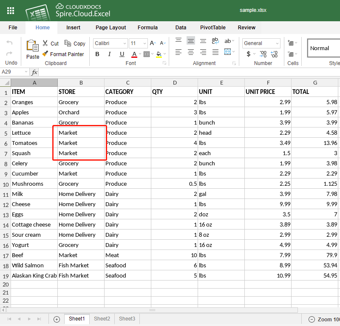The image size is (340, 326).
Task: Click the fx formula button
Action: [35, 72]
